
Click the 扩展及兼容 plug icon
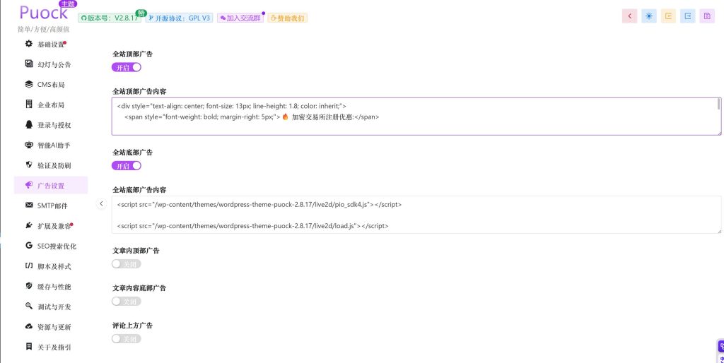[x=28, y=225]
